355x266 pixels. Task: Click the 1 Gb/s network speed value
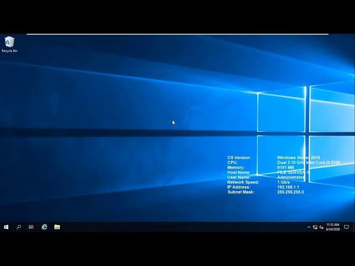(283, 182)
